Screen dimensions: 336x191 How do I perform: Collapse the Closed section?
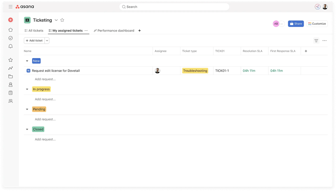pos(27,129)
